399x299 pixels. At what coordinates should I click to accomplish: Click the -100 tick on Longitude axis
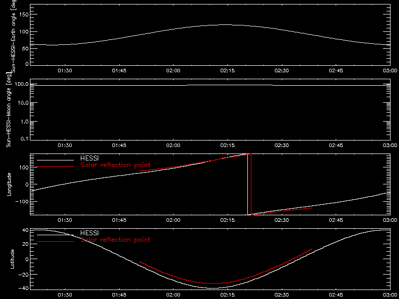click(21, 202)
